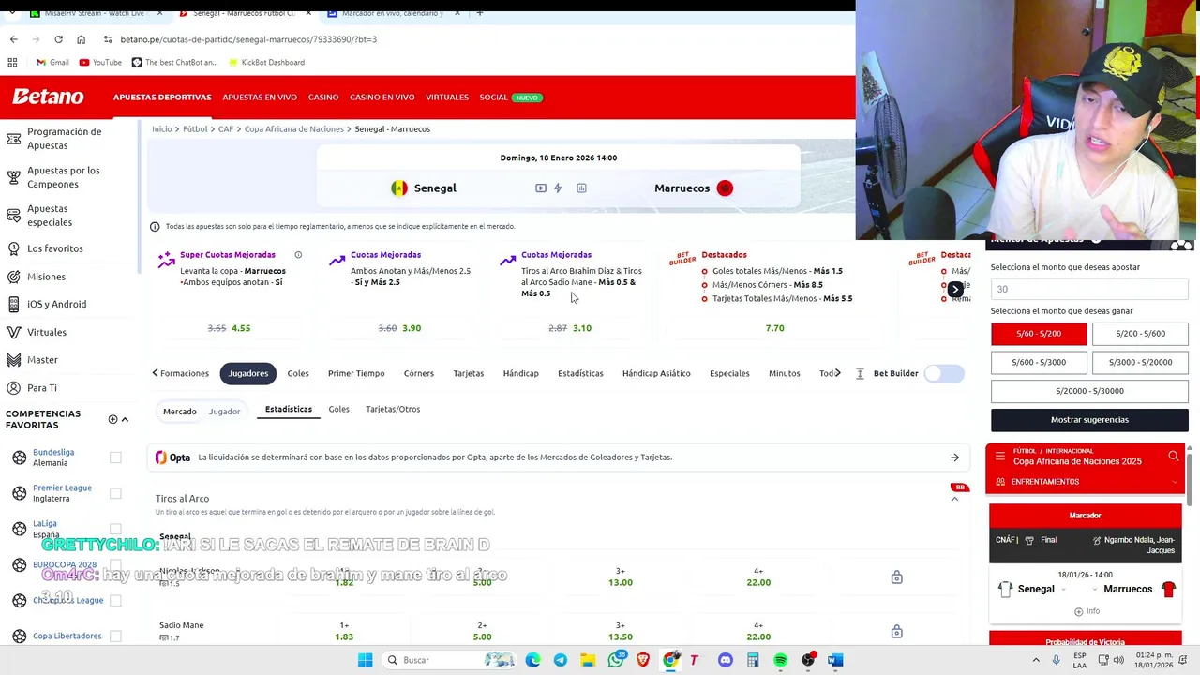
Task: Collapse Tiros al Arco market
Action: [954, 499]
